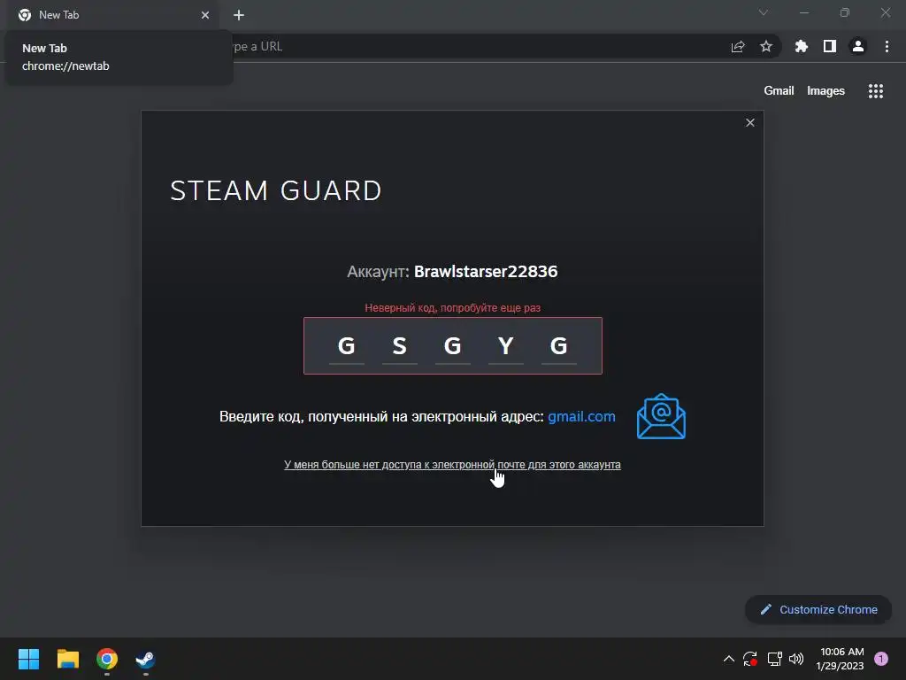Click the STEAM GUARD heading
This screenshot has height=680, width=906.
[276, 190]
